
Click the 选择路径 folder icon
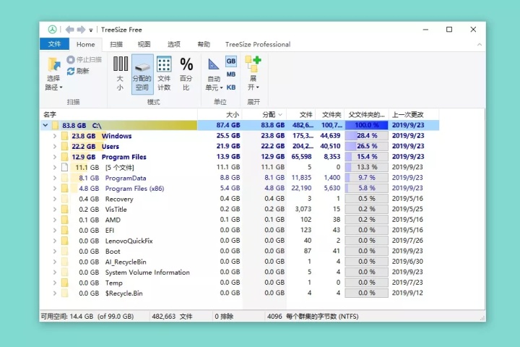[x=53, y=64]
